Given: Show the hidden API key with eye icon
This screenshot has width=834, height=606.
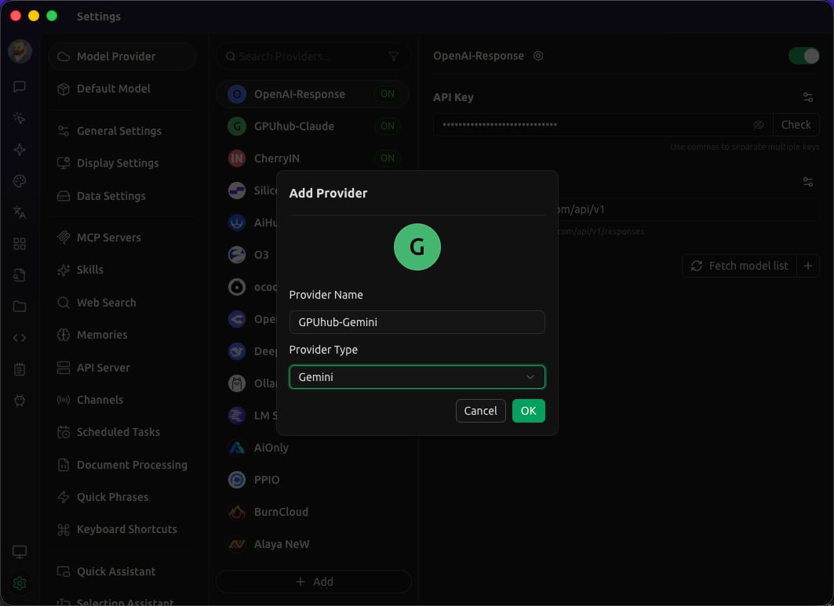Looking at the screenshot, I should pos(759,125).
